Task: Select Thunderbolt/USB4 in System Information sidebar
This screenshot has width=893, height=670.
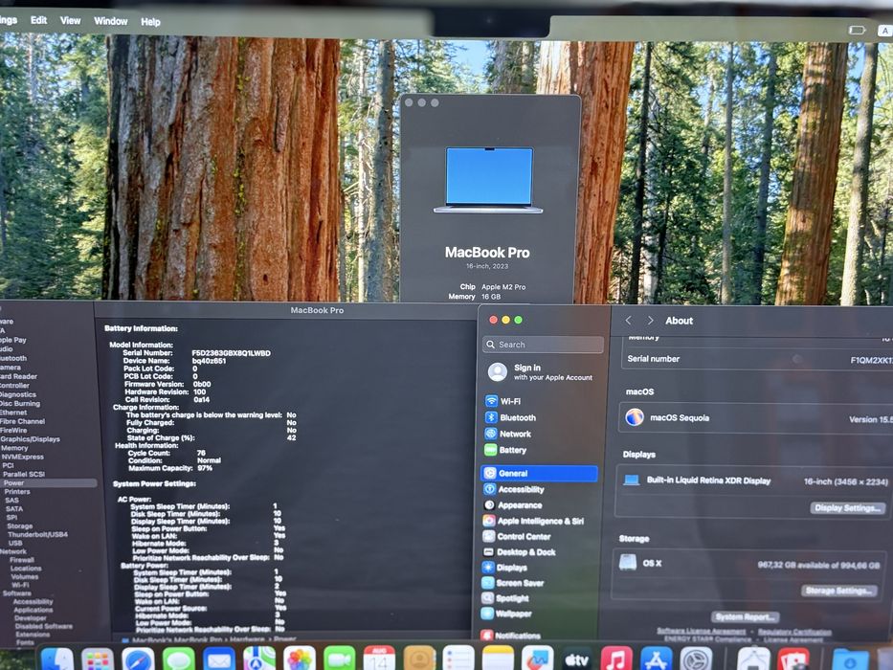Action: tap(37, 534)
